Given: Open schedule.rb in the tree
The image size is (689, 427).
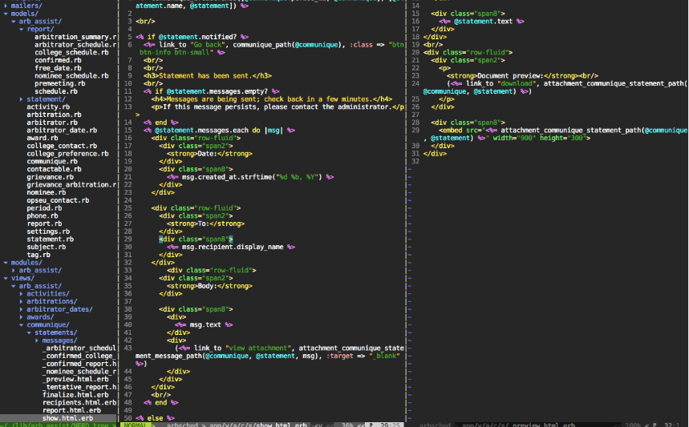Looking at the screenshot, I should tap(56, 91).
